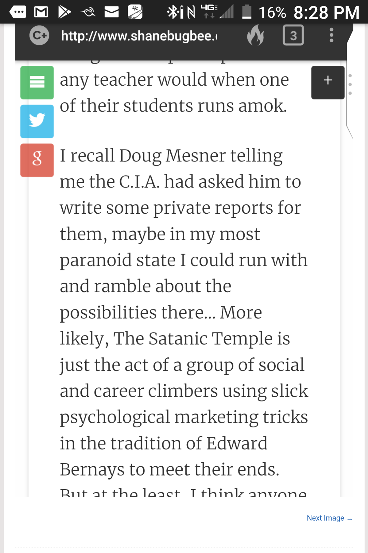The height and width of the screenshot is (553, 368).
Task: Open the green hamburger menu button
Action: tap(37, 83)
